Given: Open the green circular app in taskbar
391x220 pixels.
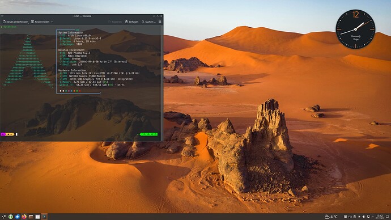Looking at the screenshot, I should point(10,217).
